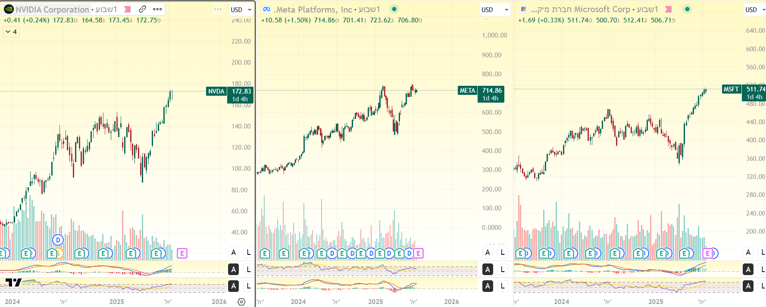Click the magenta upcoming earnings E on the Meta chart
The image size is (766, 307).
click(418, 253)
